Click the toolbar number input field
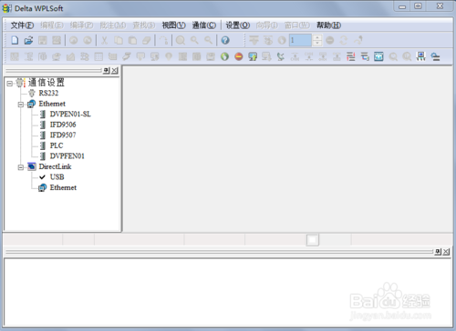456x331 pixels. point(300,40)
